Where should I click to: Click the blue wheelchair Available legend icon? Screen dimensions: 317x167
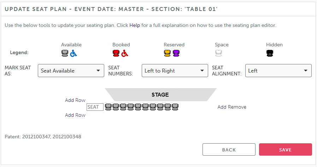pyautogui.click(x=74, y=53)
